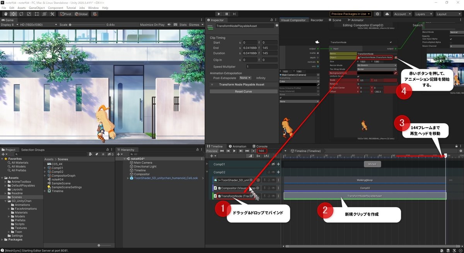Open the Display 8 dropdown in Game view
Viewport: 464px width, 253px height.
(9, 25)
